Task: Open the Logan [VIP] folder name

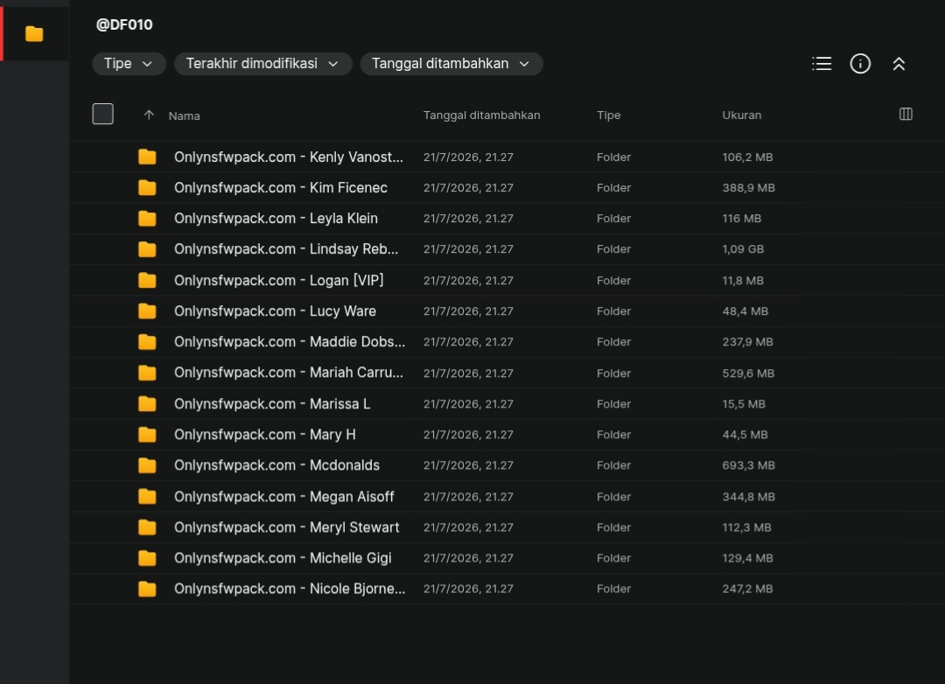Action: pos(279,281)
